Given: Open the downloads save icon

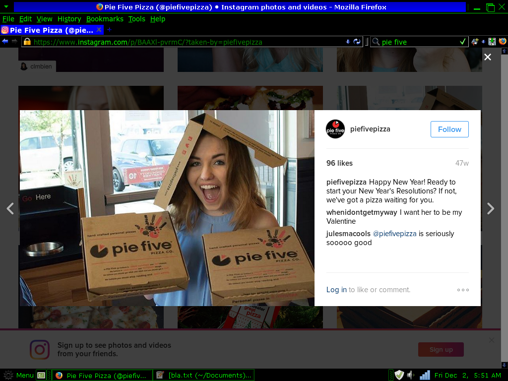Looking at the screenshot, I should 492,42.
